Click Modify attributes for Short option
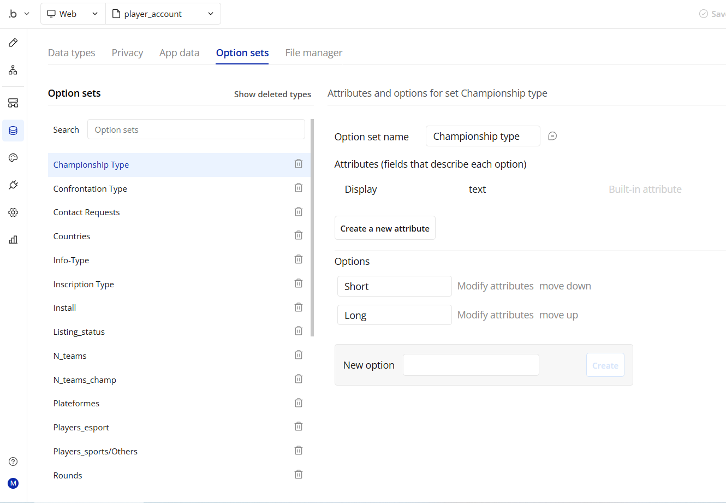The image size is (726, 503). pyautogui.click(x=495, y=286)
